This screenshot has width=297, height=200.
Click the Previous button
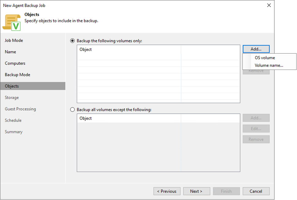pos(167,191)
